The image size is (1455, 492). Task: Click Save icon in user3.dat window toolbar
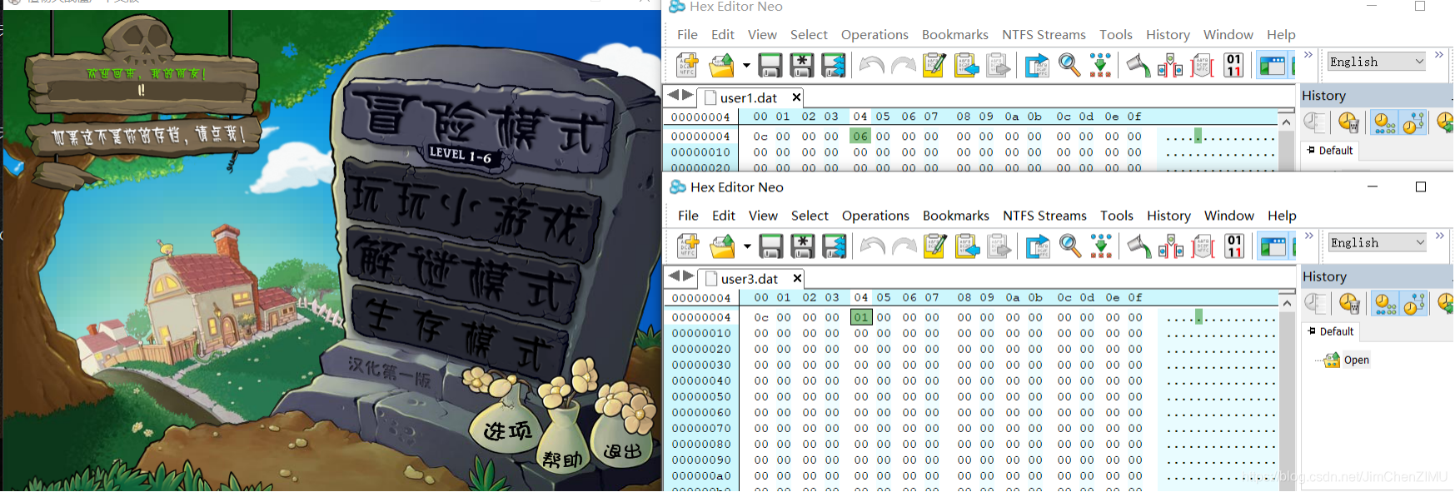[771, 246]
